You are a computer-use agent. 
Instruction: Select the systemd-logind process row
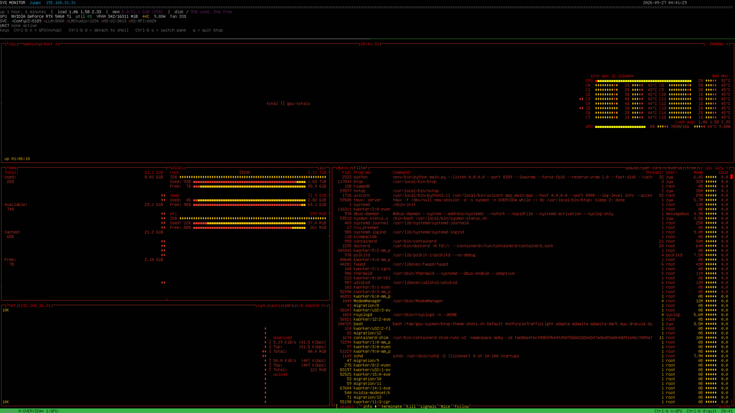click(x=532, y=232)
